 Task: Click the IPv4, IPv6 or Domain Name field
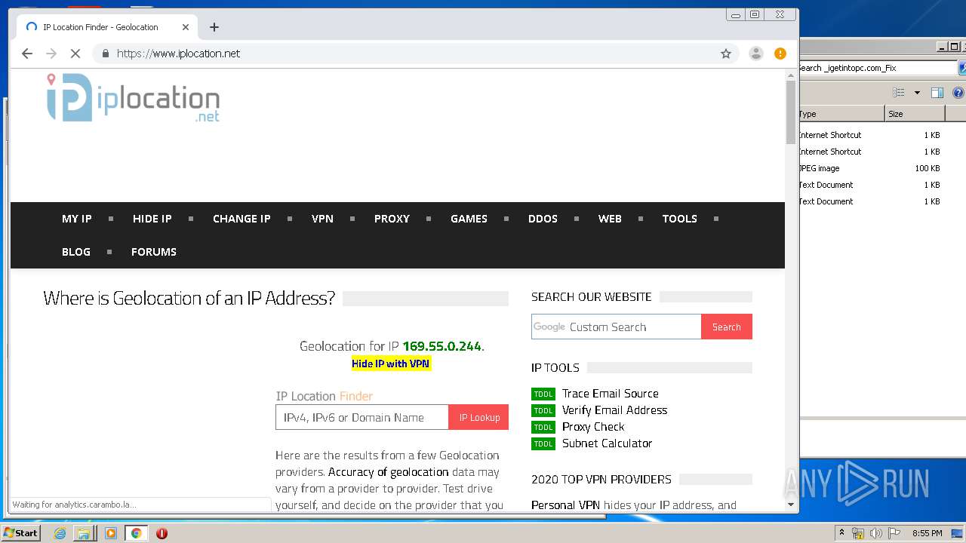362,417
